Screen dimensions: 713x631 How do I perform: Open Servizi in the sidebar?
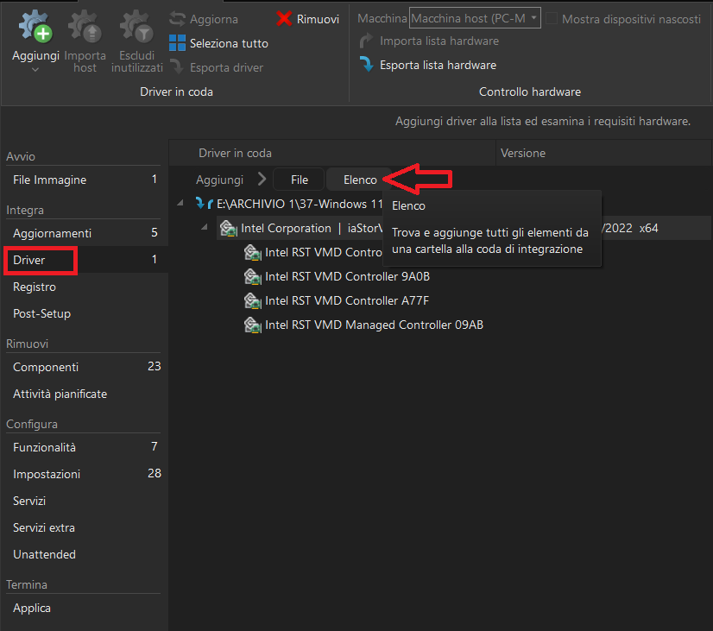coord(84,501)
